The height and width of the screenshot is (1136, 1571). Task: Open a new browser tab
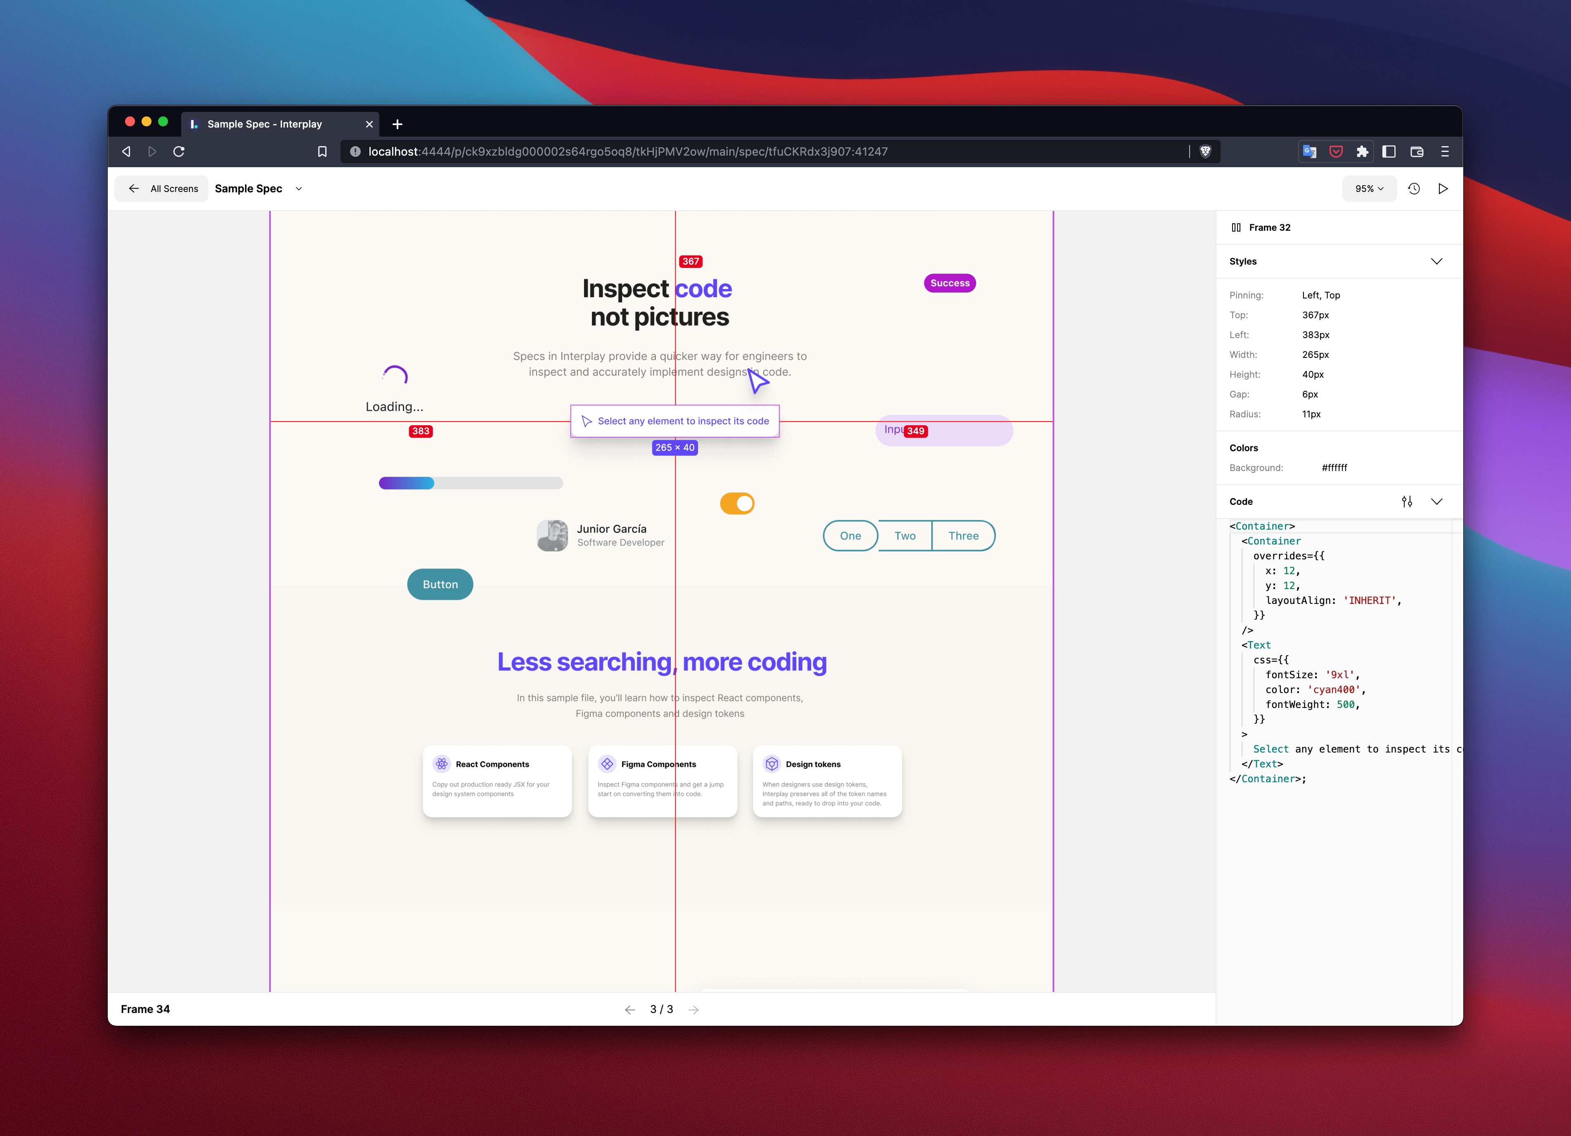tap(397, 124)
